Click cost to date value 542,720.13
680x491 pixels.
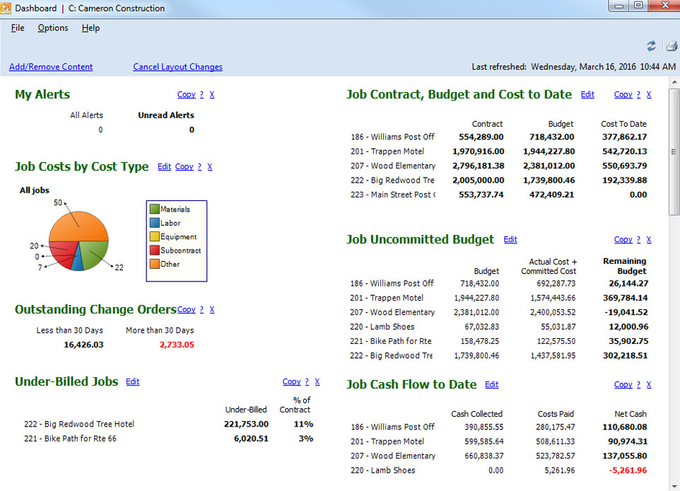(x=624, y=151)
